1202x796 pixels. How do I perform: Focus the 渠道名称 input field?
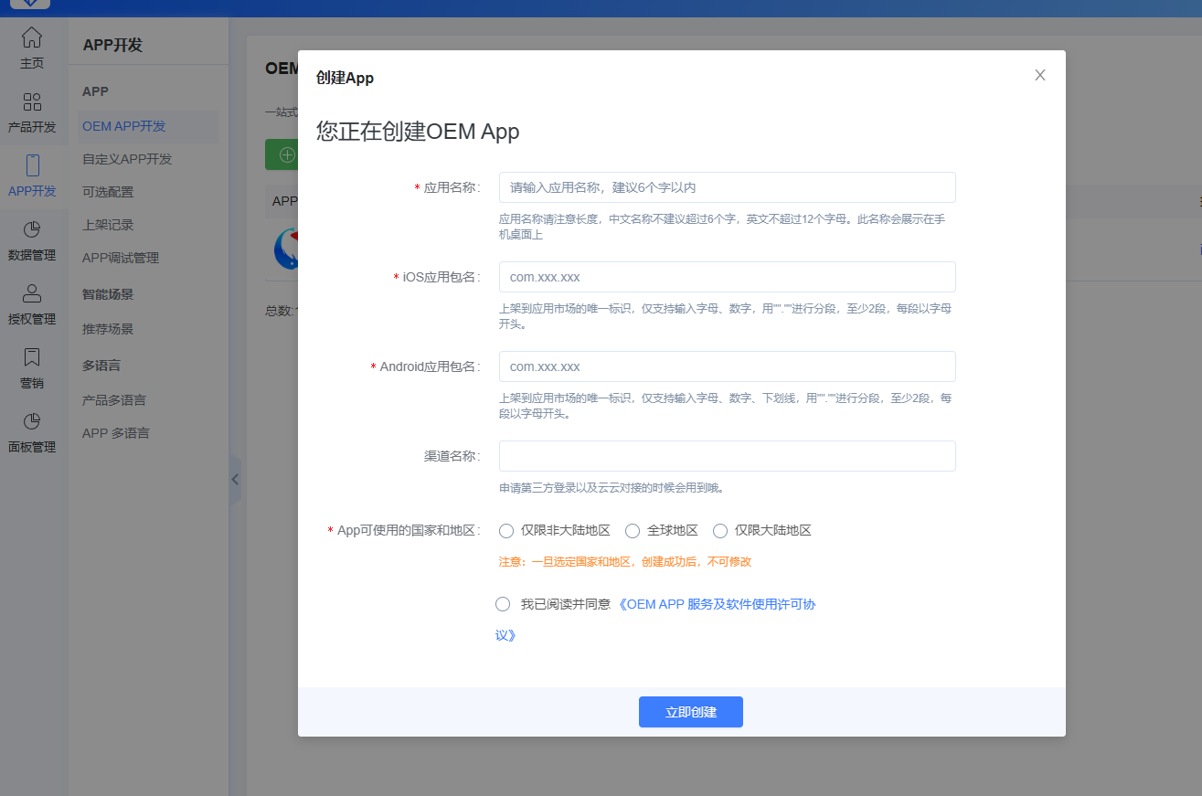728,456
